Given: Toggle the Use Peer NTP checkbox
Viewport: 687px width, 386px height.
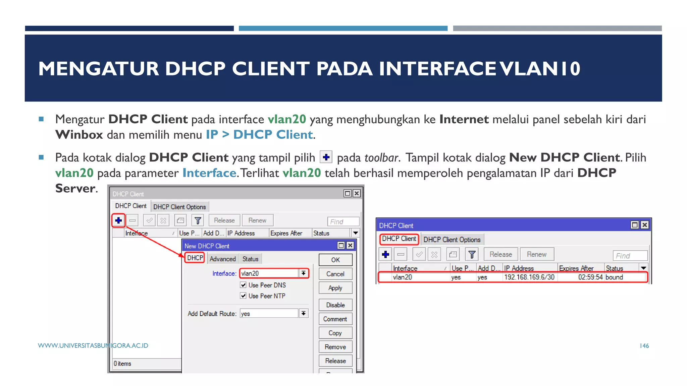Looking at the screenshot, I should [244, 296].
